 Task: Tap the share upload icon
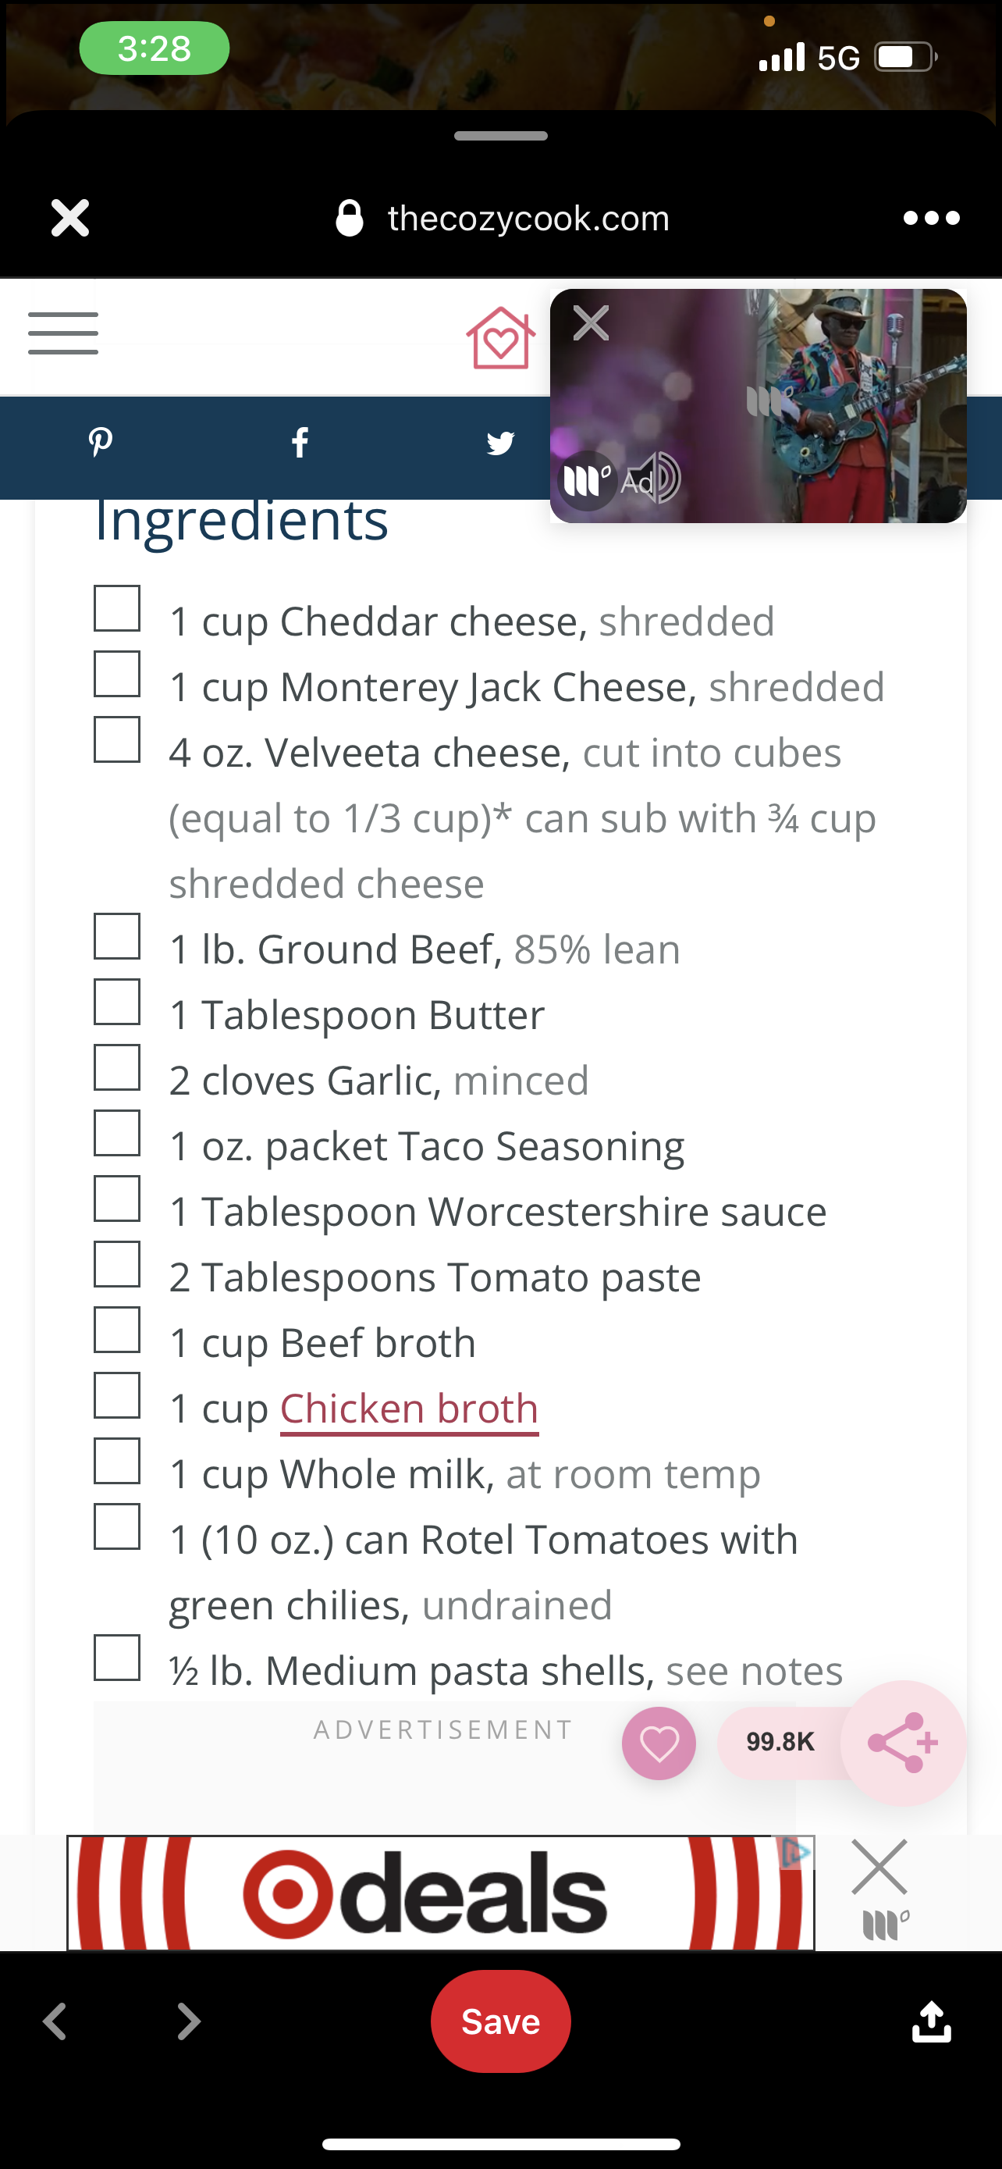point(931,2021)
